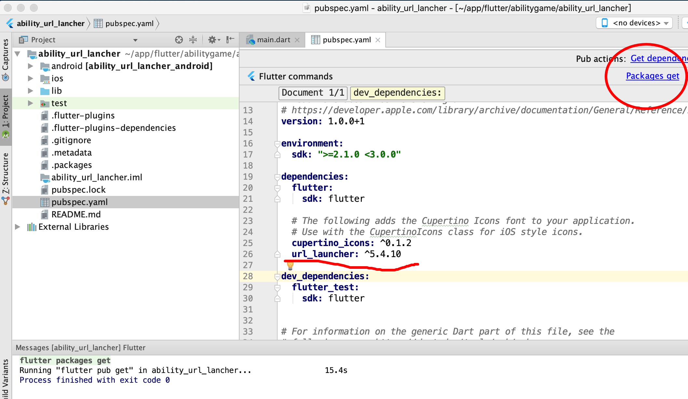Click cupertino_icons: ^0.1.2 line
Image resolution: width=688 pixels, height=399 pixels.
(x=351, y=243)
